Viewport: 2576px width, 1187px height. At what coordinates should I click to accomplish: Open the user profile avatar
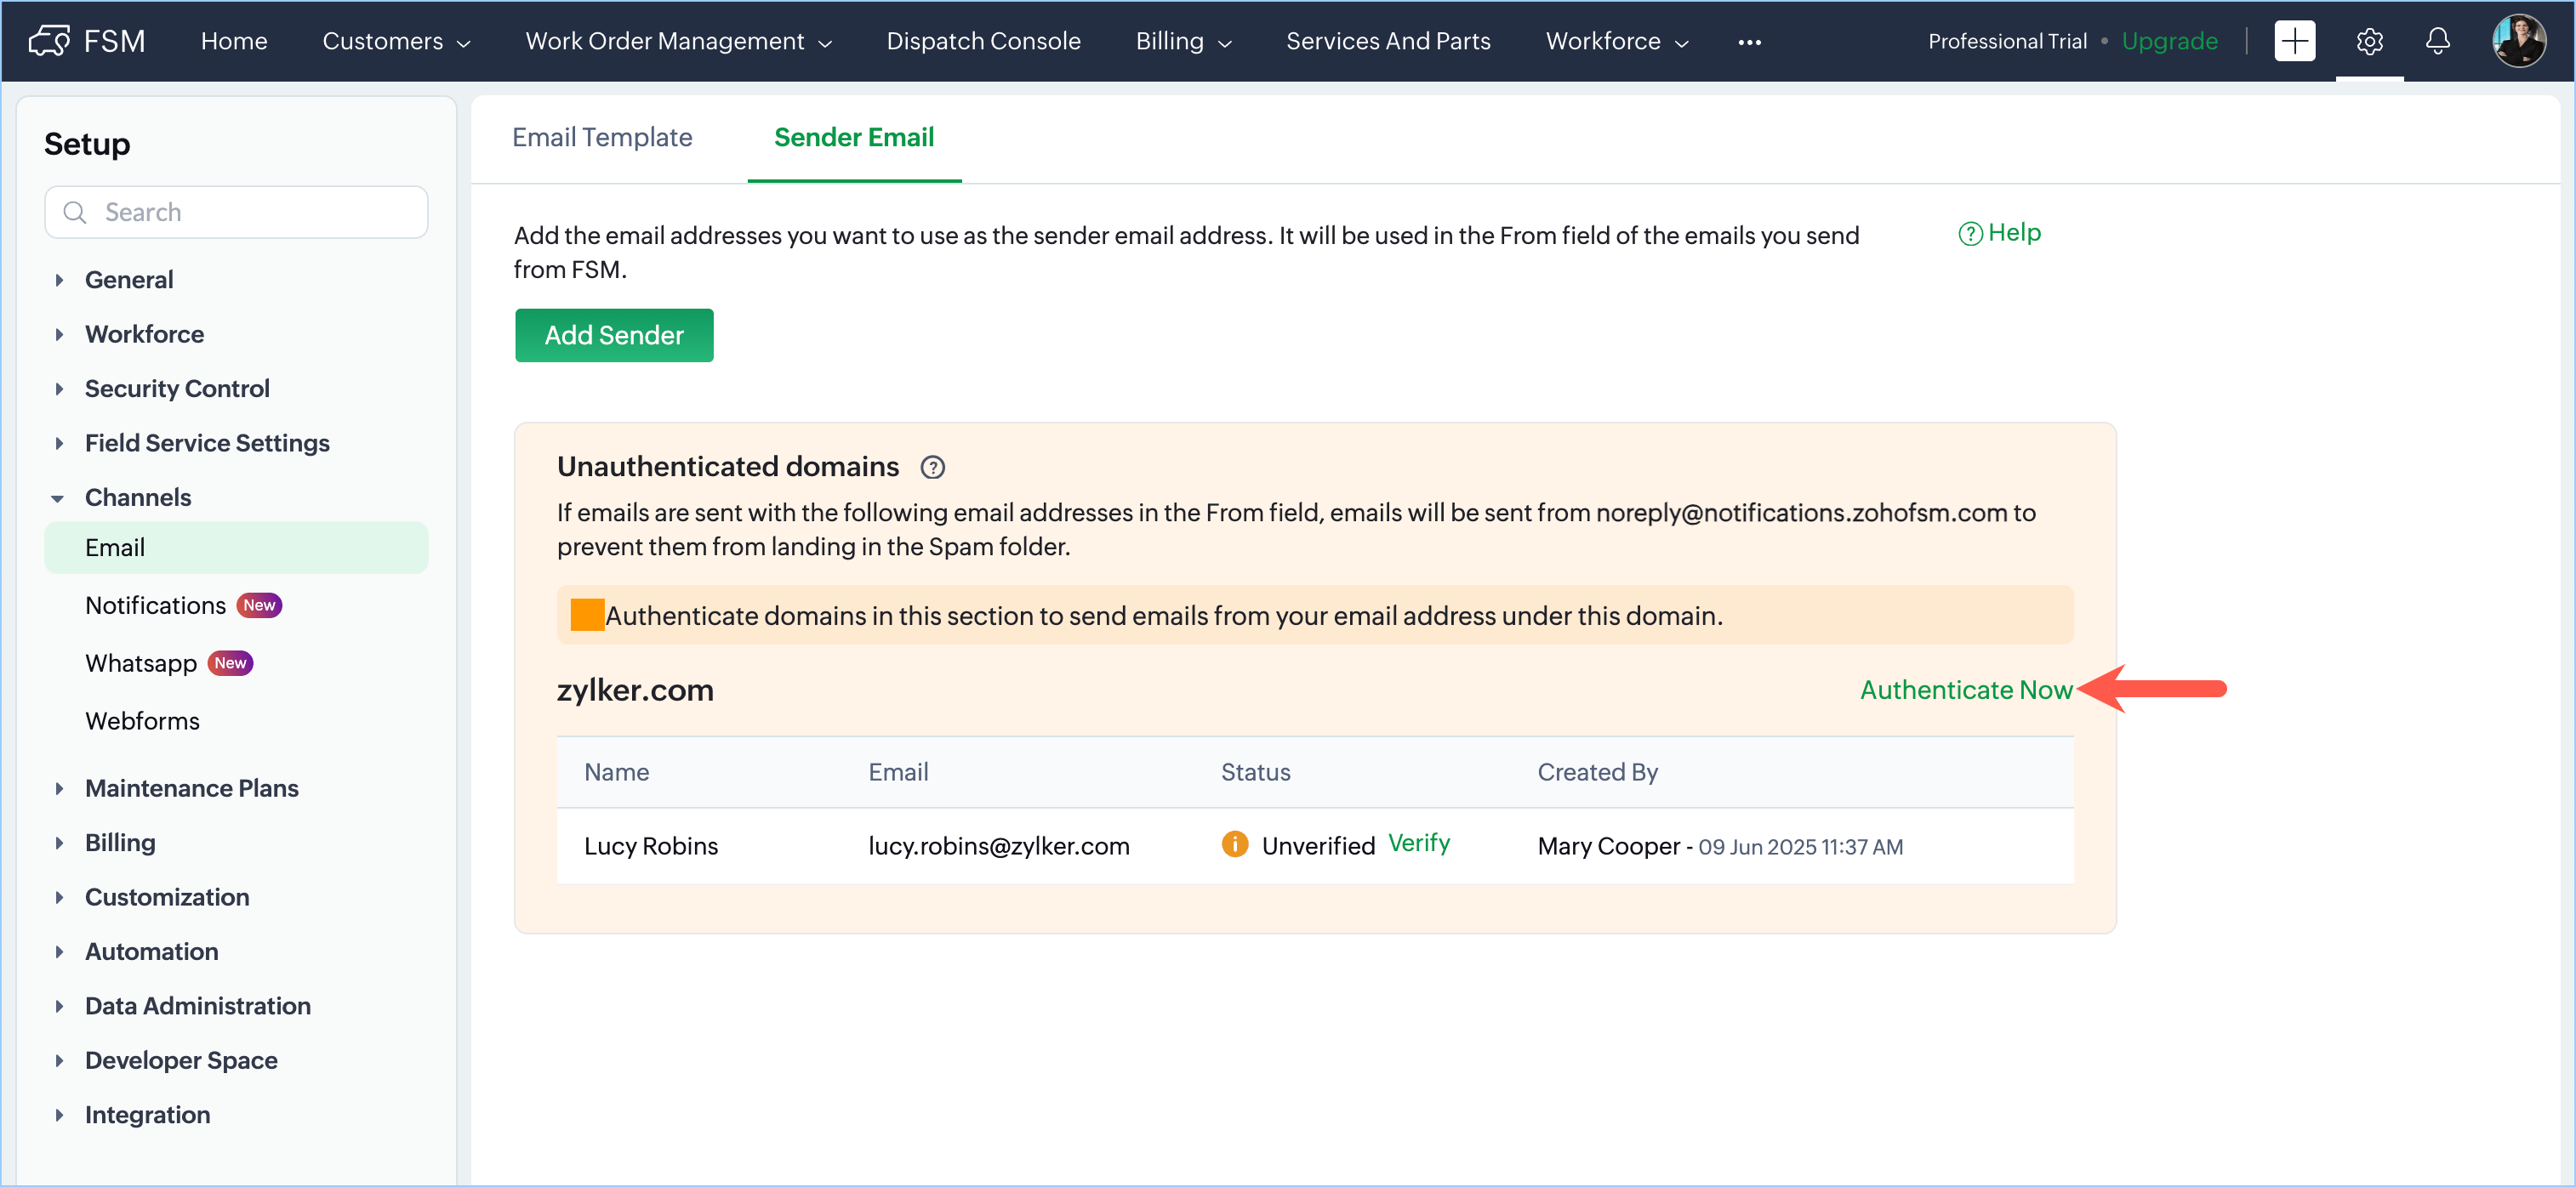click(2518, 41)
